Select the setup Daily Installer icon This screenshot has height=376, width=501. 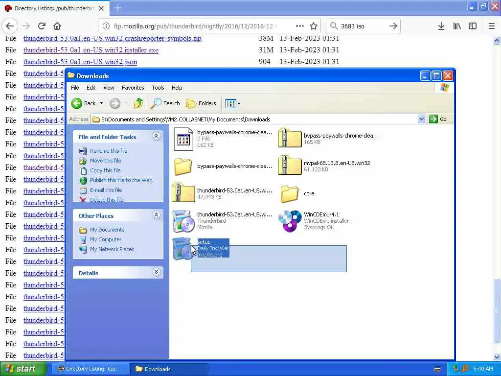point(183,248)
